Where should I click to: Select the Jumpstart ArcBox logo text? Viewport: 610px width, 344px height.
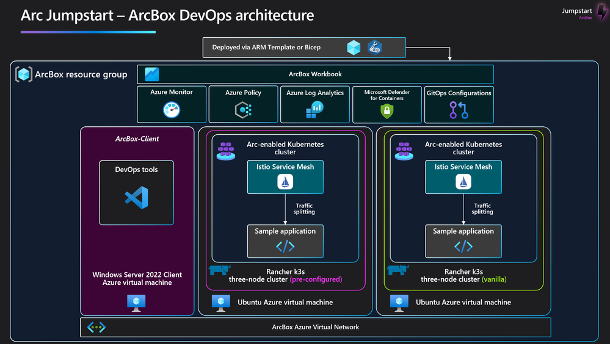tap(577, 13)
